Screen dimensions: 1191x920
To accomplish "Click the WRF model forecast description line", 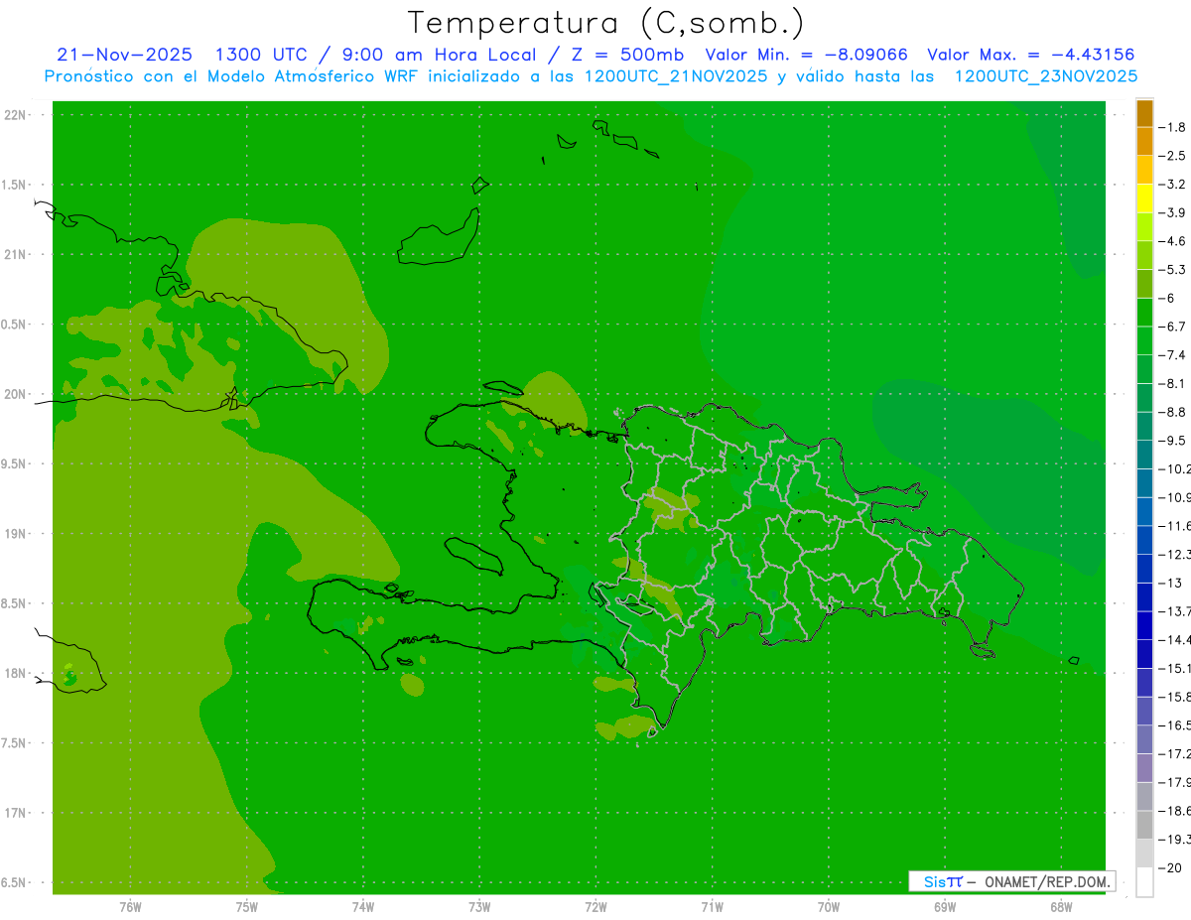I will 591,76.
